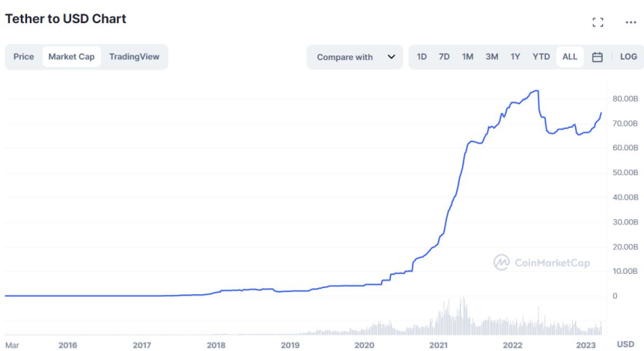This screenshot has width=644, height=351.
Task: Toggle LOG scale on the chart
Action: pos(628,57)
